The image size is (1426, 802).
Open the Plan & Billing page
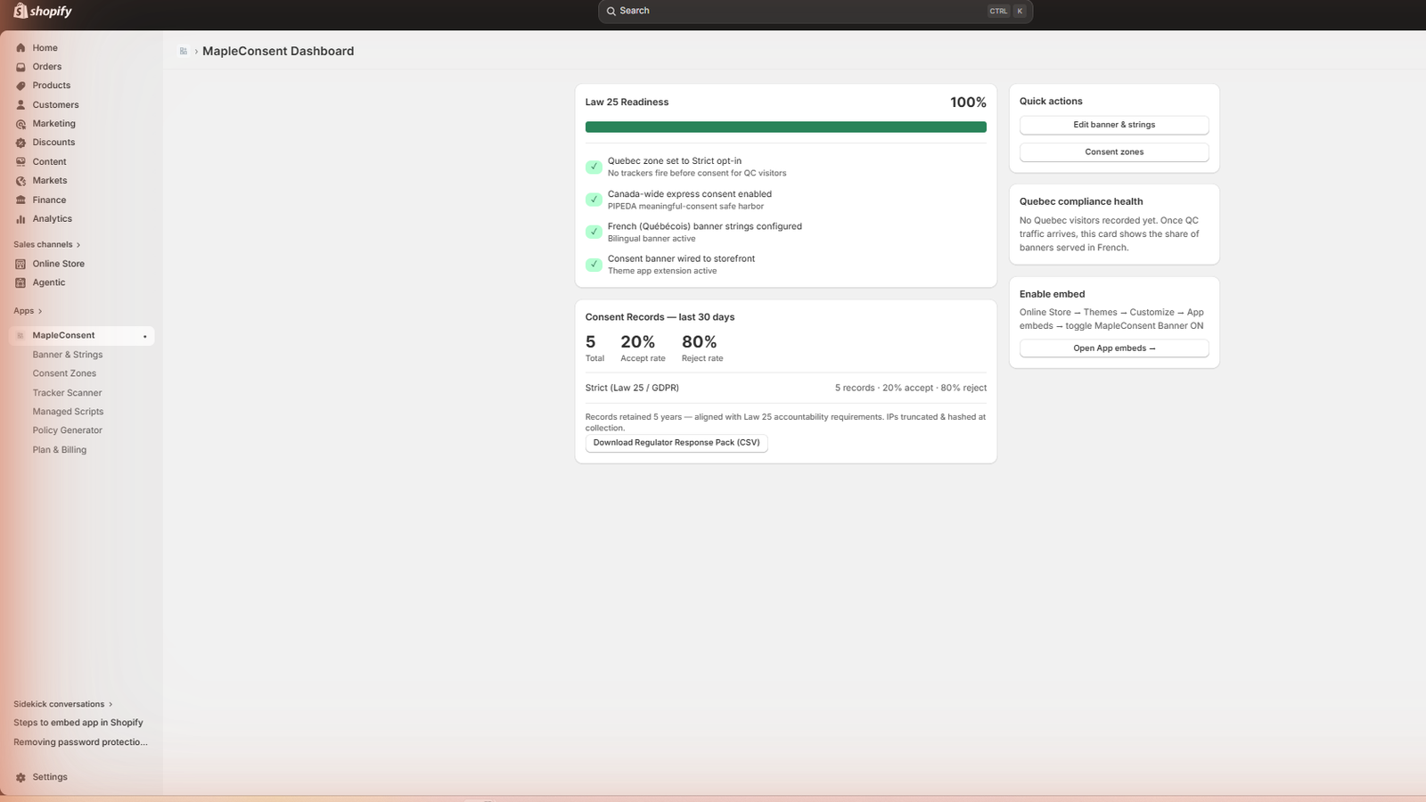click(x=60, y=450)
